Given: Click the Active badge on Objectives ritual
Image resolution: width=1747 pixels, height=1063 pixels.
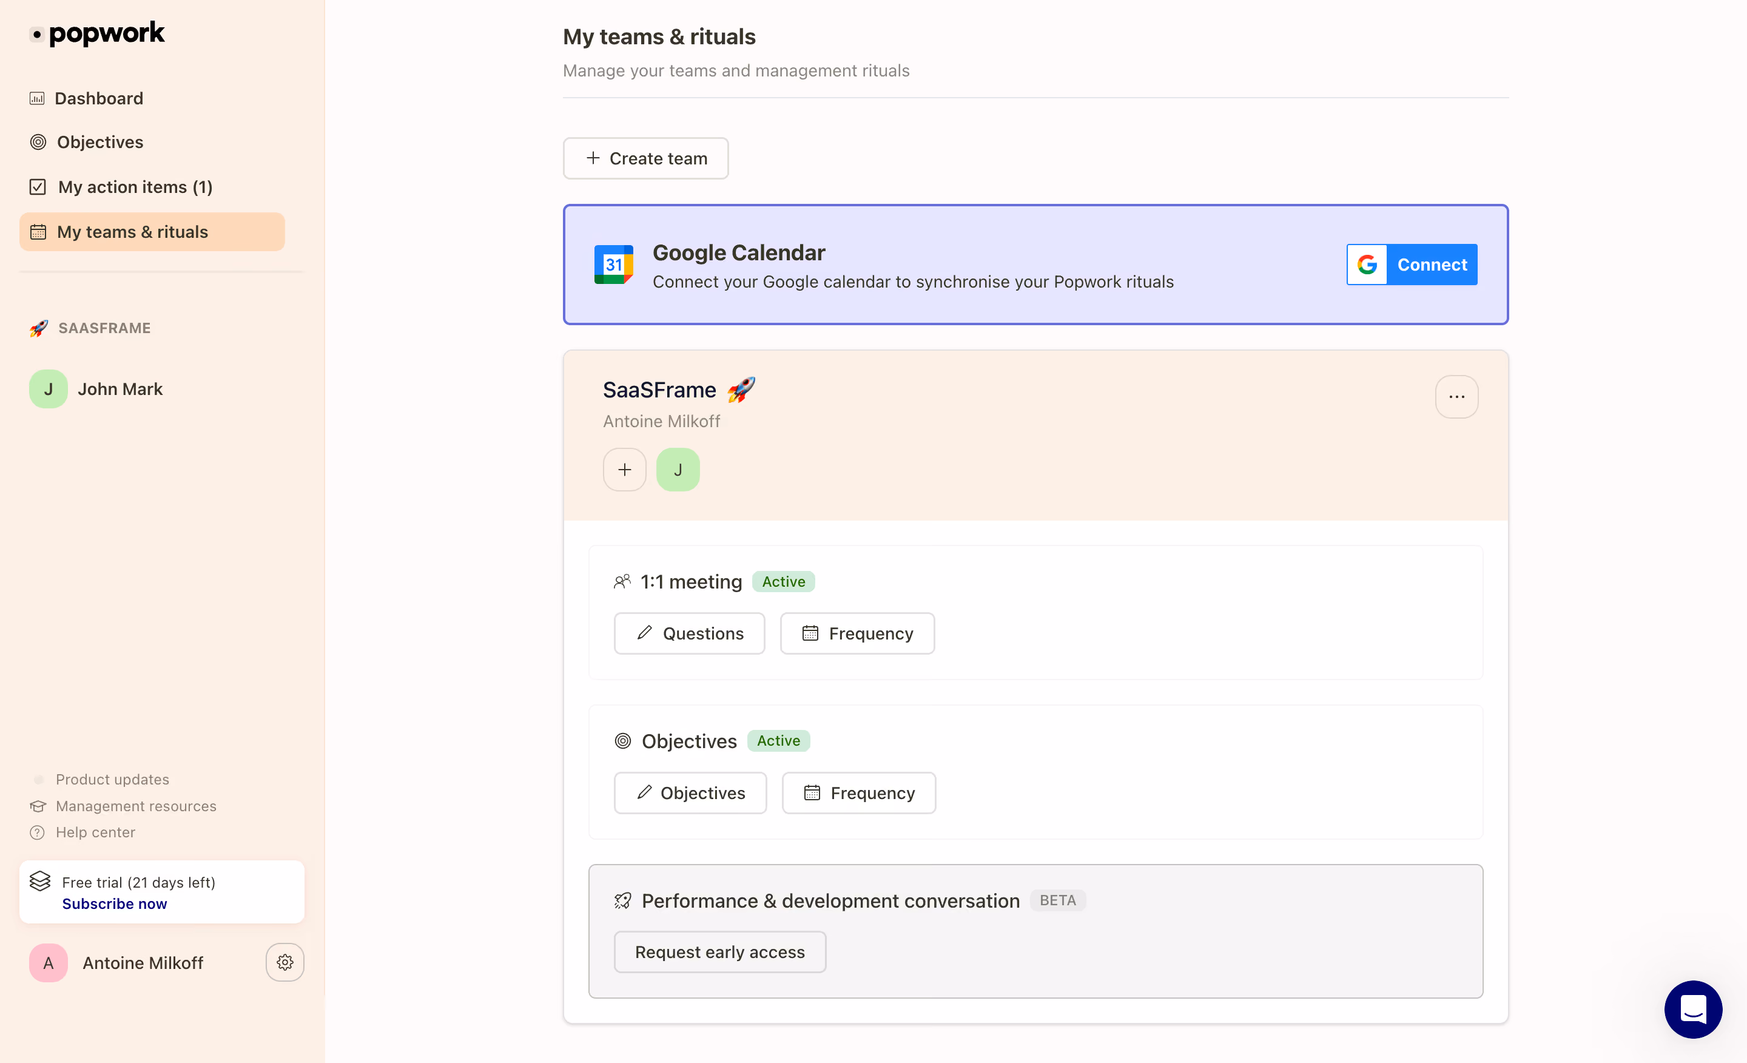Looking at the screenshot, I should [x=778, y=741].
